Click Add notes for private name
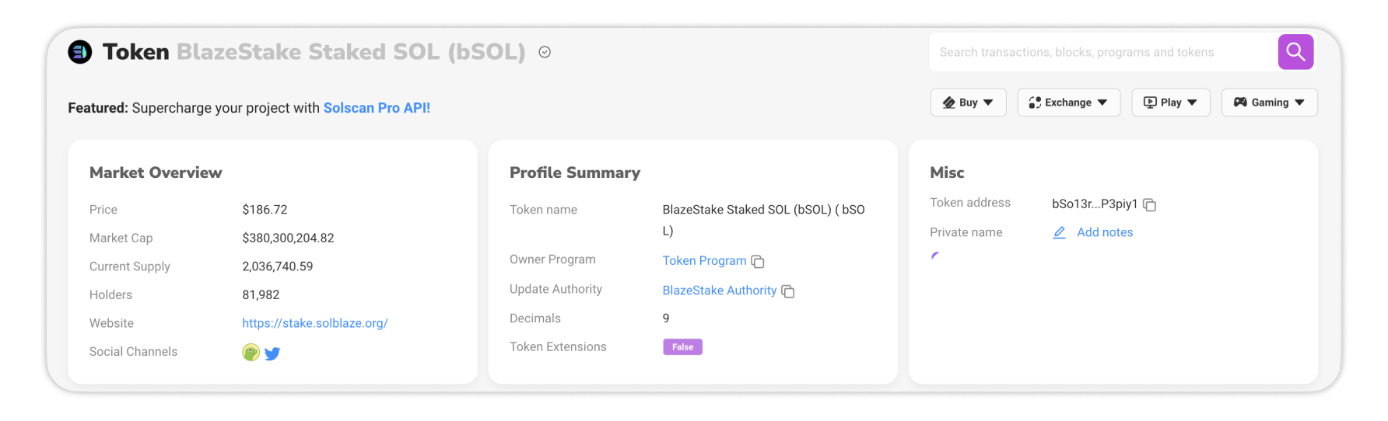Image resolution: width=1388 pixels, height=421 pixels. click(1105, 232)
